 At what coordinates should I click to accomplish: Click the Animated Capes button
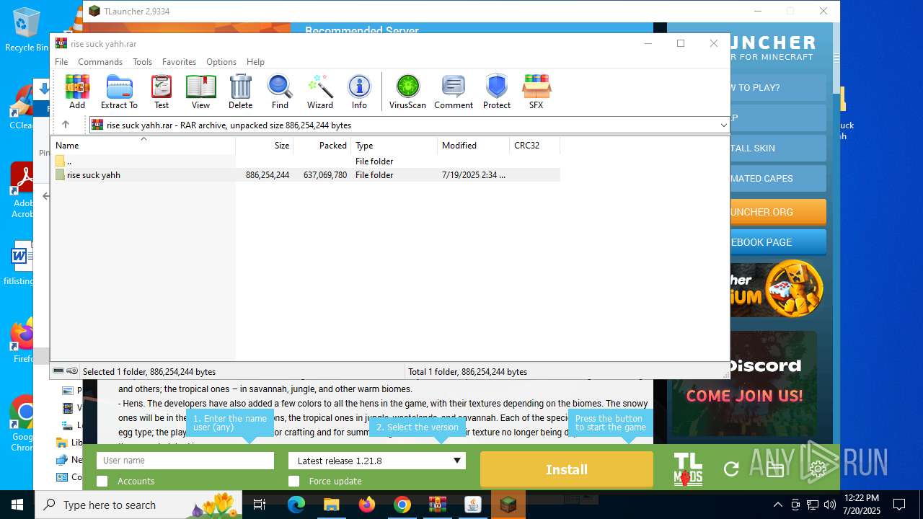pyautogui.click(x=778, y=178)
